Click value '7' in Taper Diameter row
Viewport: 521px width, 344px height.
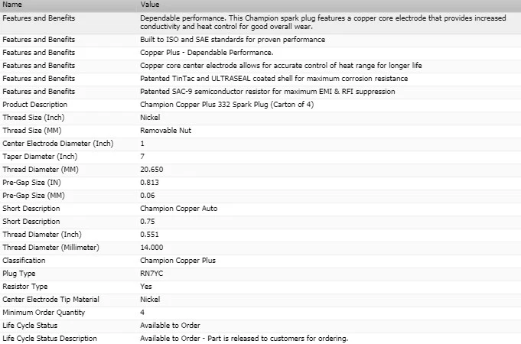(142, 157)
